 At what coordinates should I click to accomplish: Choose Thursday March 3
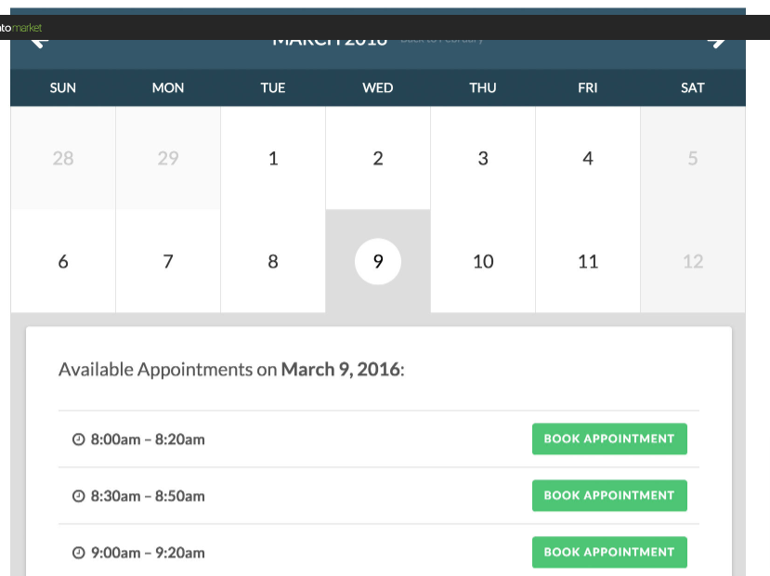[x=483, y=158]
